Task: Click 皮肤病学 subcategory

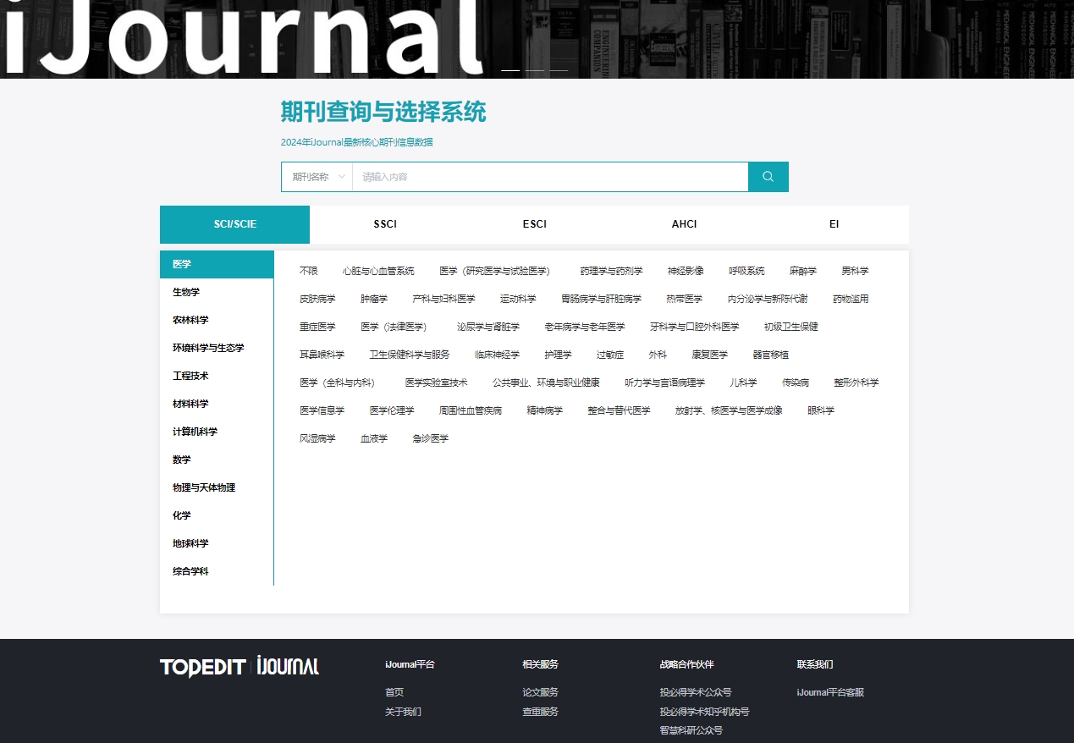Action: coord(317,299)
